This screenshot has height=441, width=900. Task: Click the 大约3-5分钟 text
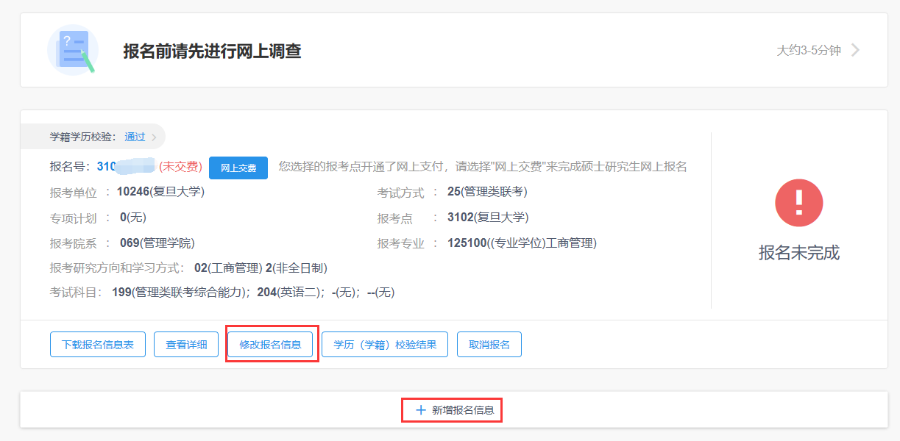(808, 51)
